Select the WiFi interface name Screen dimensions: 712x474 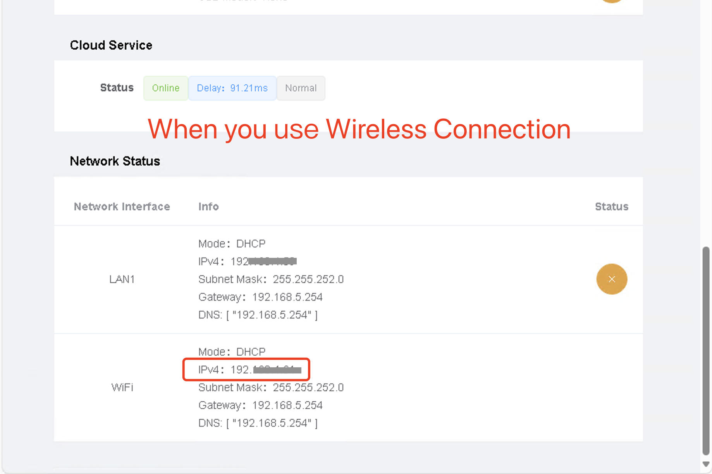coord(122,387)
